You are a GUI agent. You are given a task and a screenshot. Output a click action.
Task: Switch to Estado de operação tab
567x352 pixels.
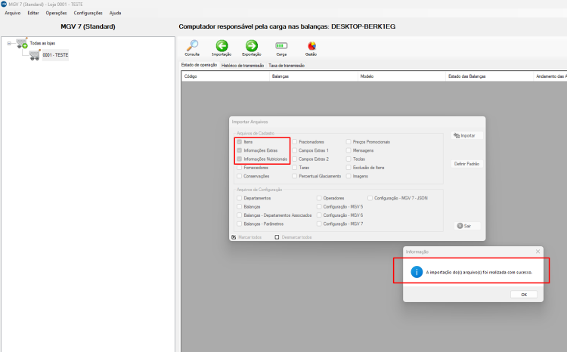pos(200,65)
